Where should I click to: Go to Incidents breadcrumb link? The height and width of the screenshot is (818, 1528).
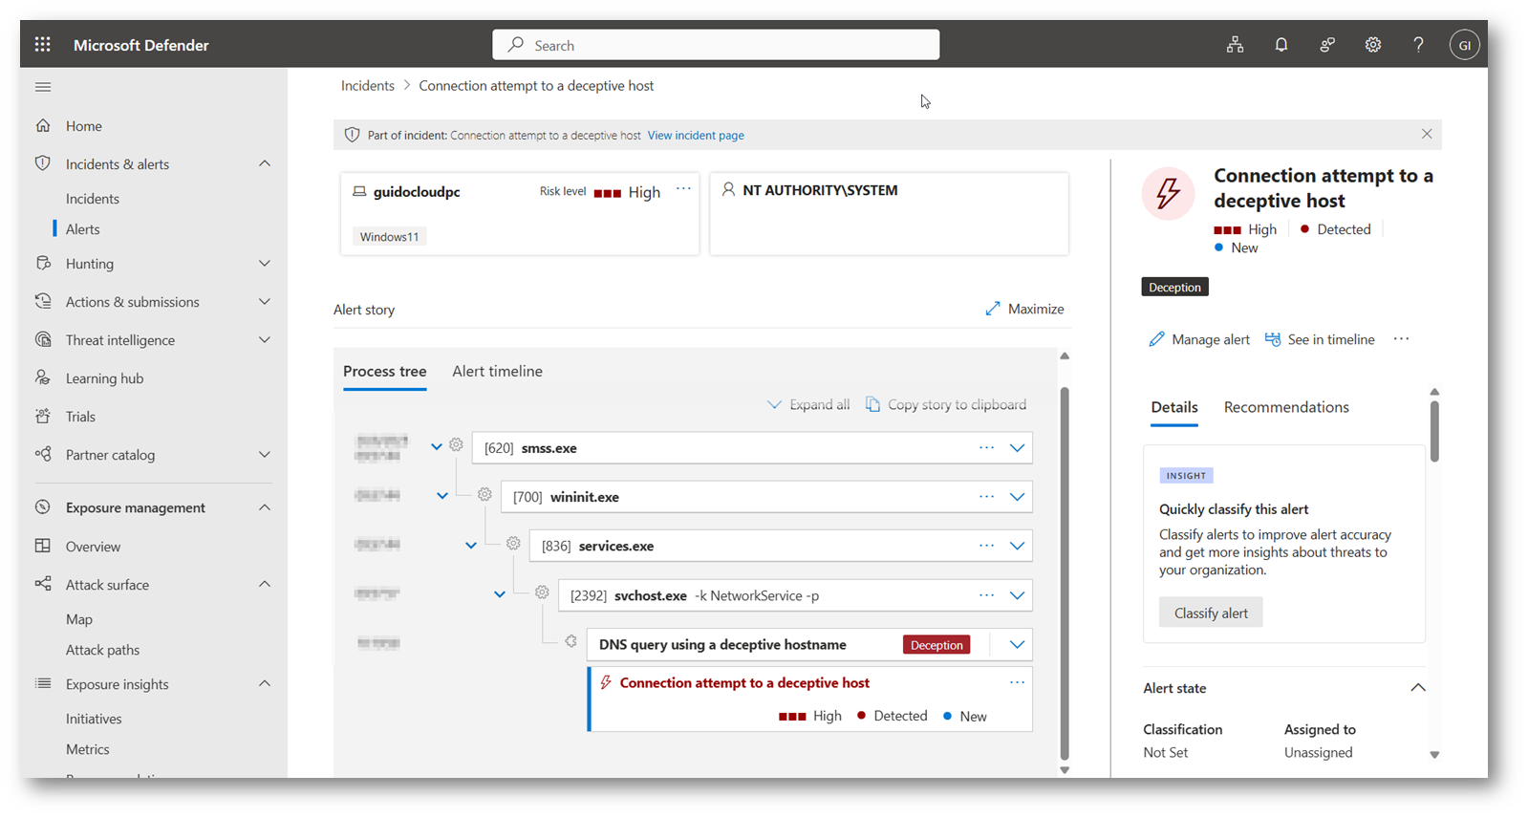(368, 85)
